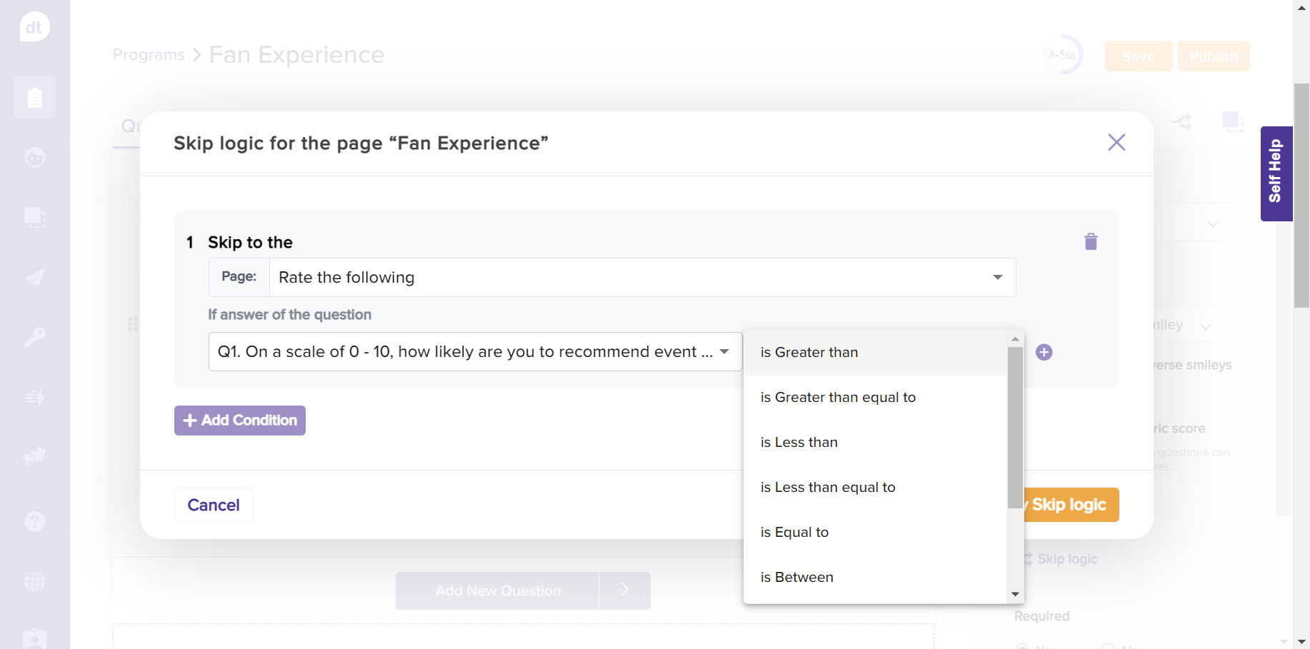
Task: Pick "is Between" from operator list
Action: [796, 578]
